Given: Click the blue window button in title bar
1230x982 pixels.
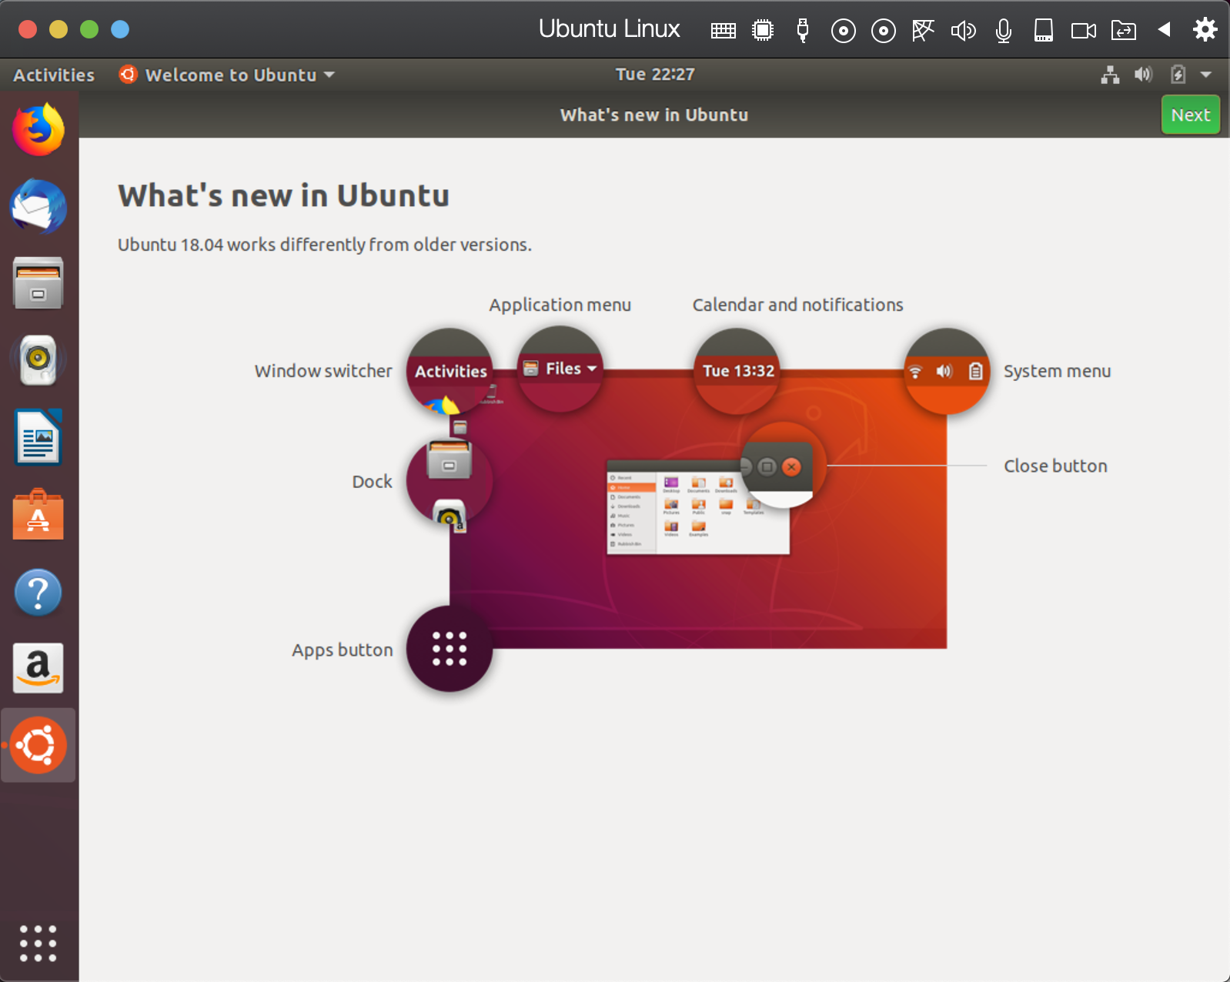Looking at the screenshot, I should pos(120,29).
